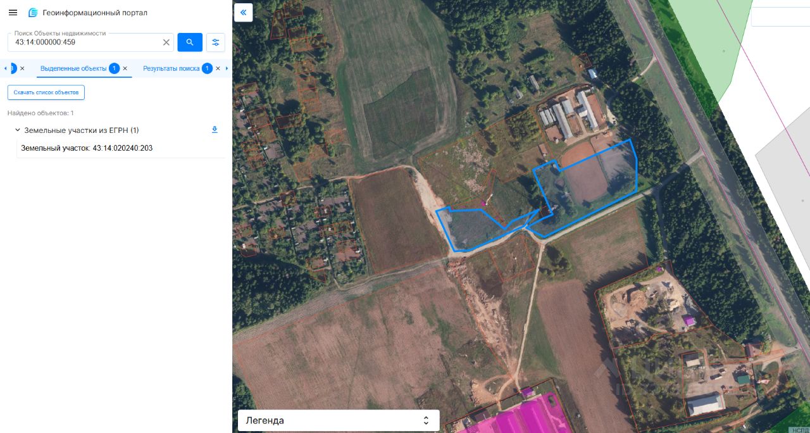
Task: Open the hamburger main menu
Action: coord(13,13)
